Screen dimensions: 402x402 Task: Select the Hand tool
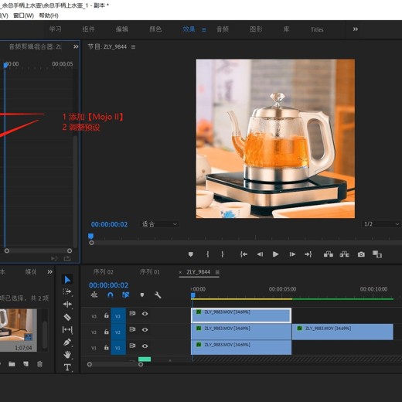67,355
